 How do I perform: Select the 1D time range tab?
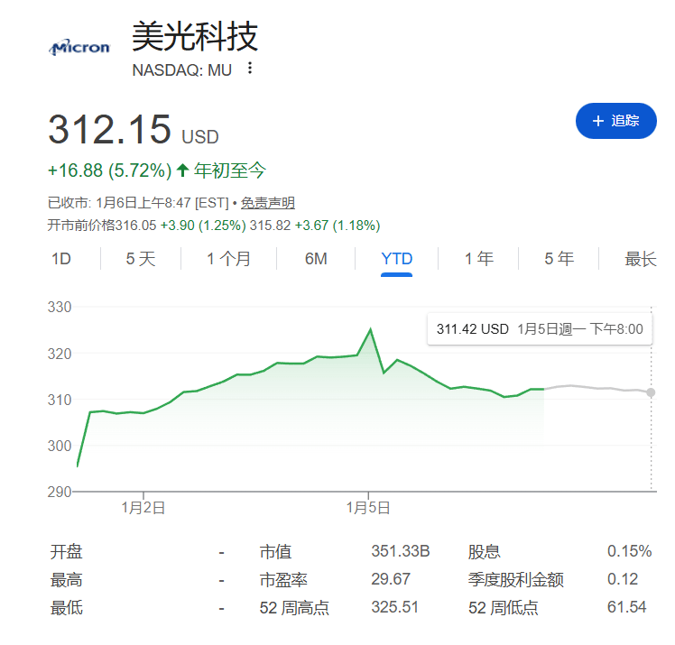[61, 260]
